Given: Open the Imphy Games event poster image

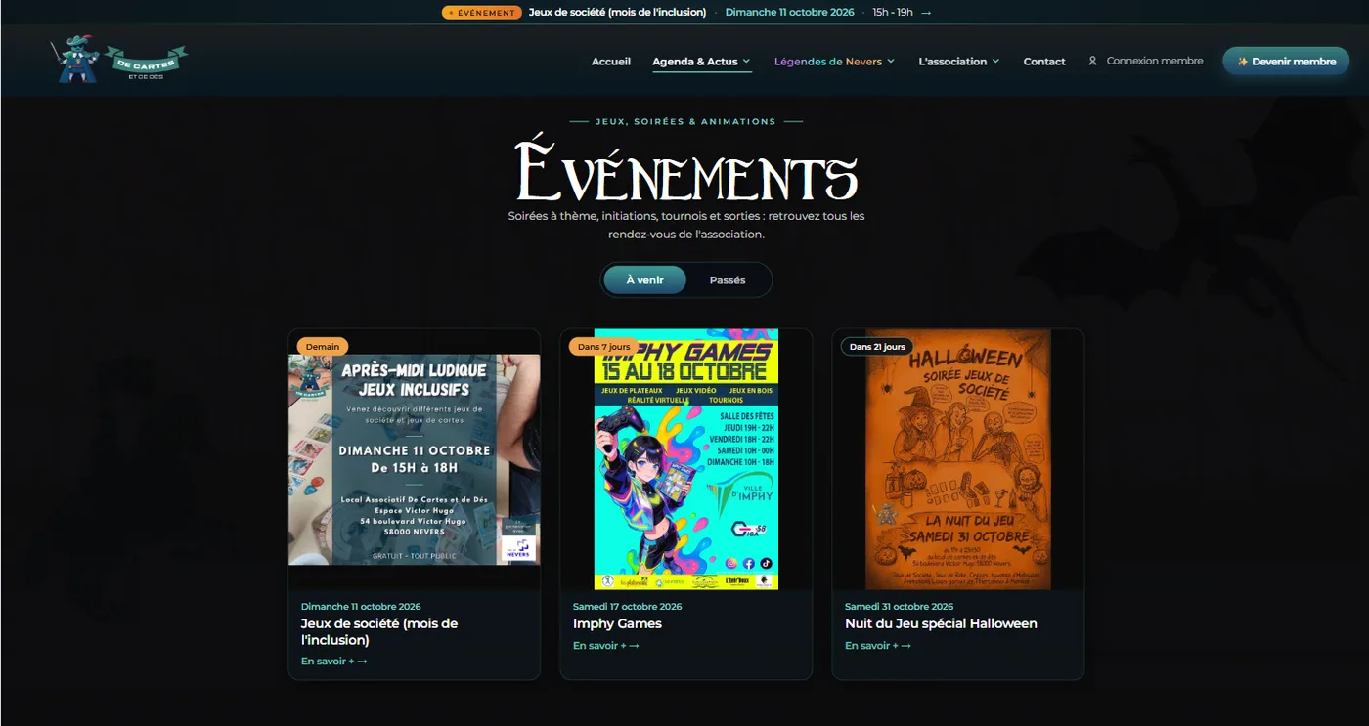Looking at the screenshot, I should click(686, 459).
